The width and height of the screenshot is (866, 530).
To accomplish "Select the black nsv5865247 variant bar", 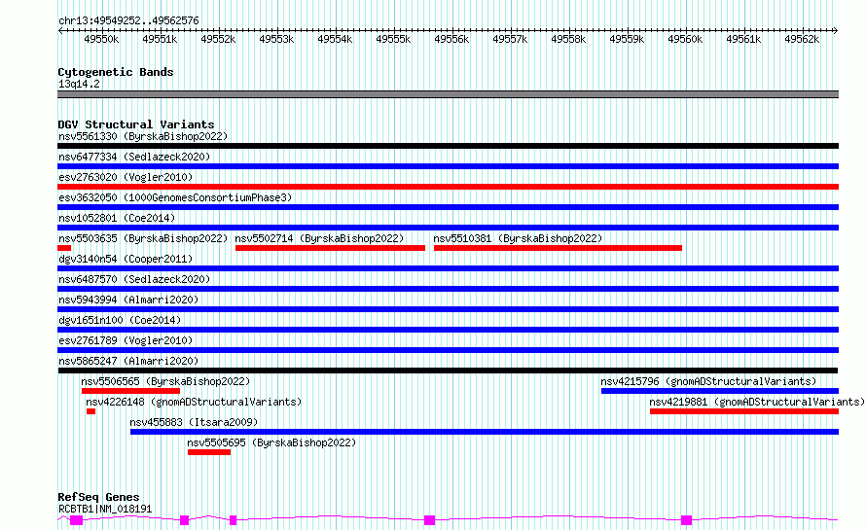I will point(448,371).
